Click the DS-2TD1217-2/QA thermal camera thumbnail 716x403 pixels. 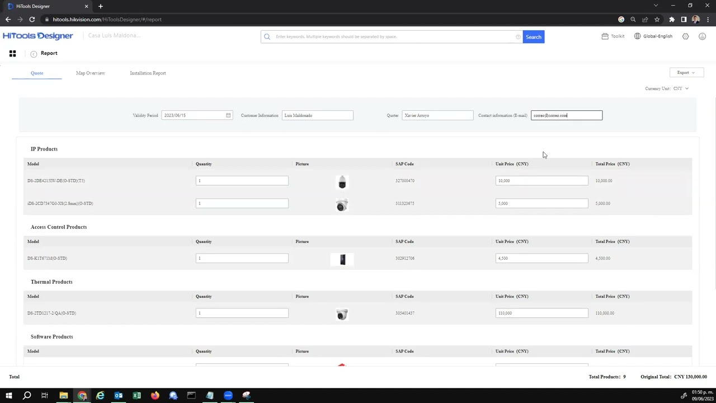click(x=342, y=315)
